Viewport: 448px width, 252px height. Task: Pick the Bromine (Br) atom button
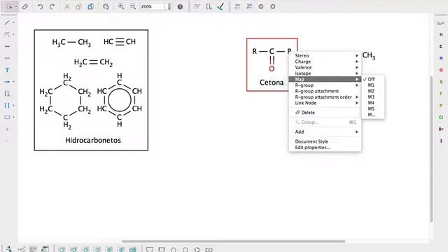441,129
